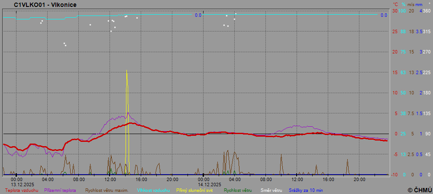This screenshot has width=433, height=194.
Task: Click the blue mm unit header
Action: (419, 4)
